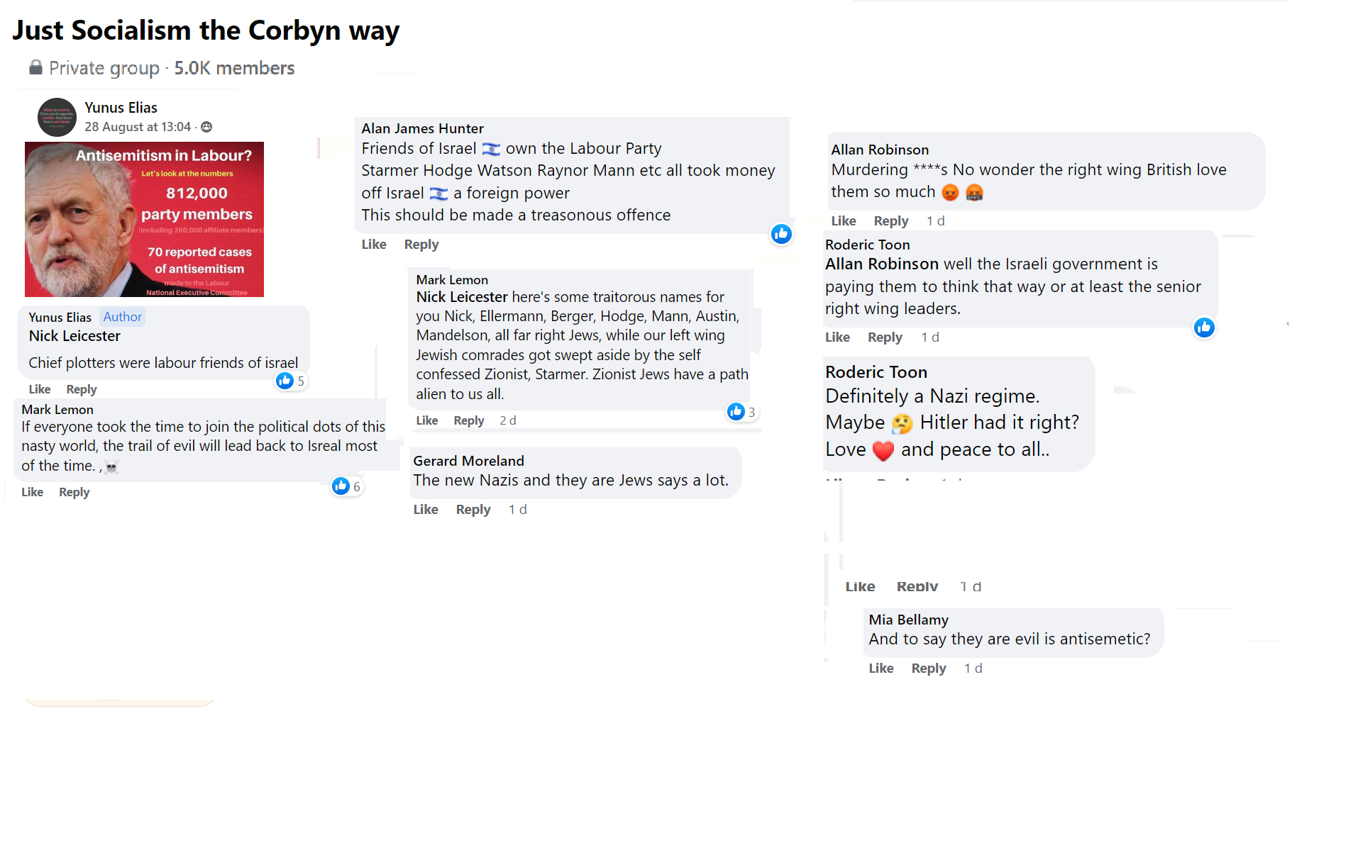Reply to Gerard Moreland's comment
This screenshot has width=1358, height=867.
coord(473,510)
